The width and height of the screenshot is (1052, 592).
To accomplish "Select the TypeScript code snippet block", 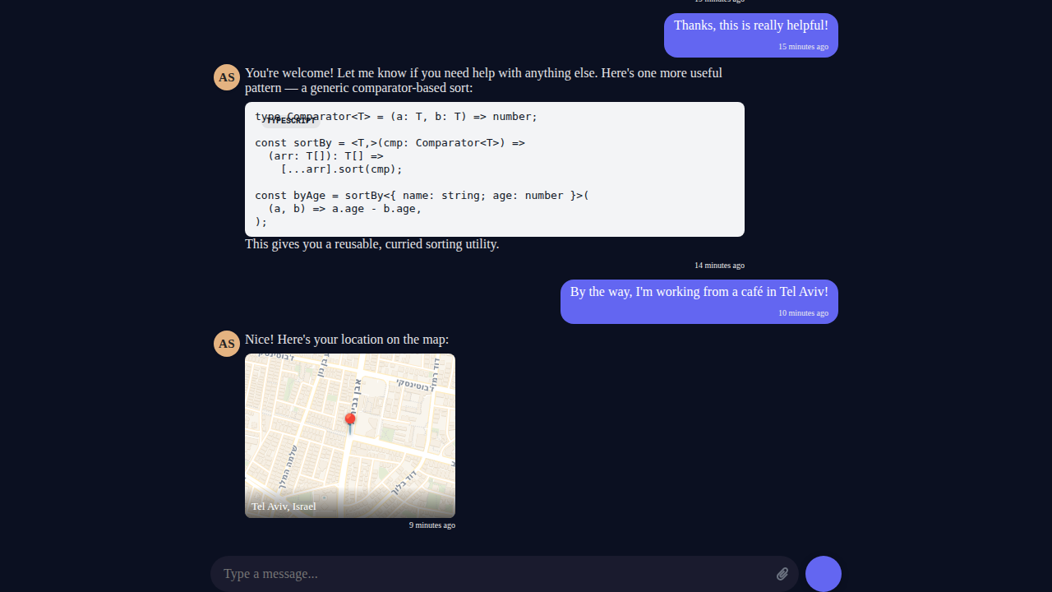I will [x=494, y=169].
